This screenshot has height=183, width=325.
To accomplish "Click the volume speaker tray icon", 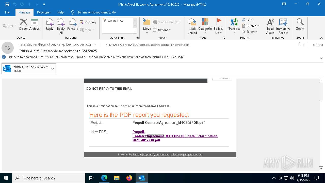I will (292, 178).
